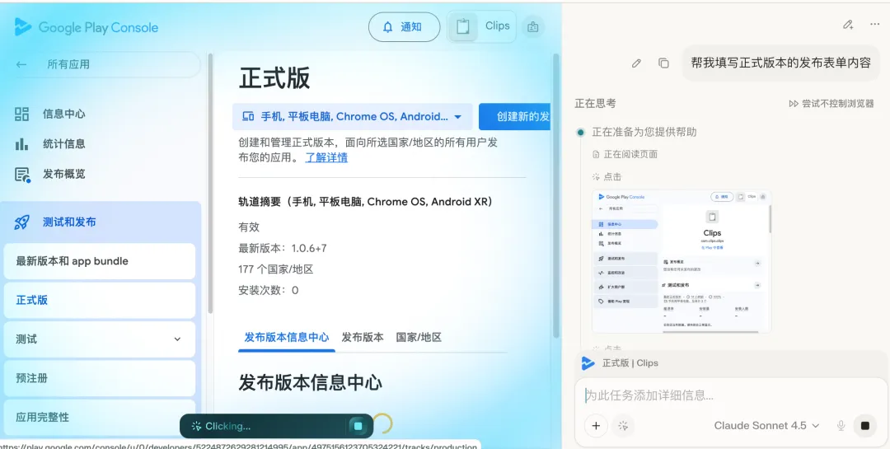890x449 pixels.
Task: Click the 测试和发布 rocket icon
Action: [x=21, y=222]
